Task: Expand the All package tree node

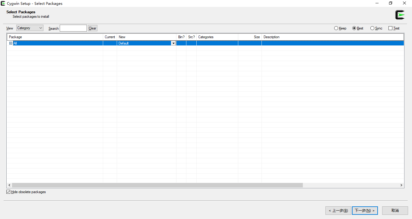Action: point(11,43)
